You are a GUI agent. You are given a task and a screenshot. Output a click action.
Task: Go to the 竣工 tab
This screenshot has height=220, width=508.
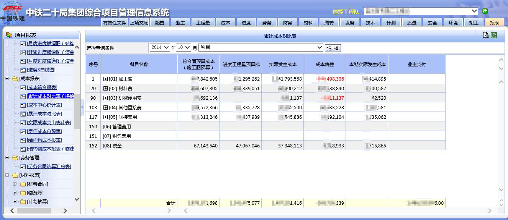474,23
